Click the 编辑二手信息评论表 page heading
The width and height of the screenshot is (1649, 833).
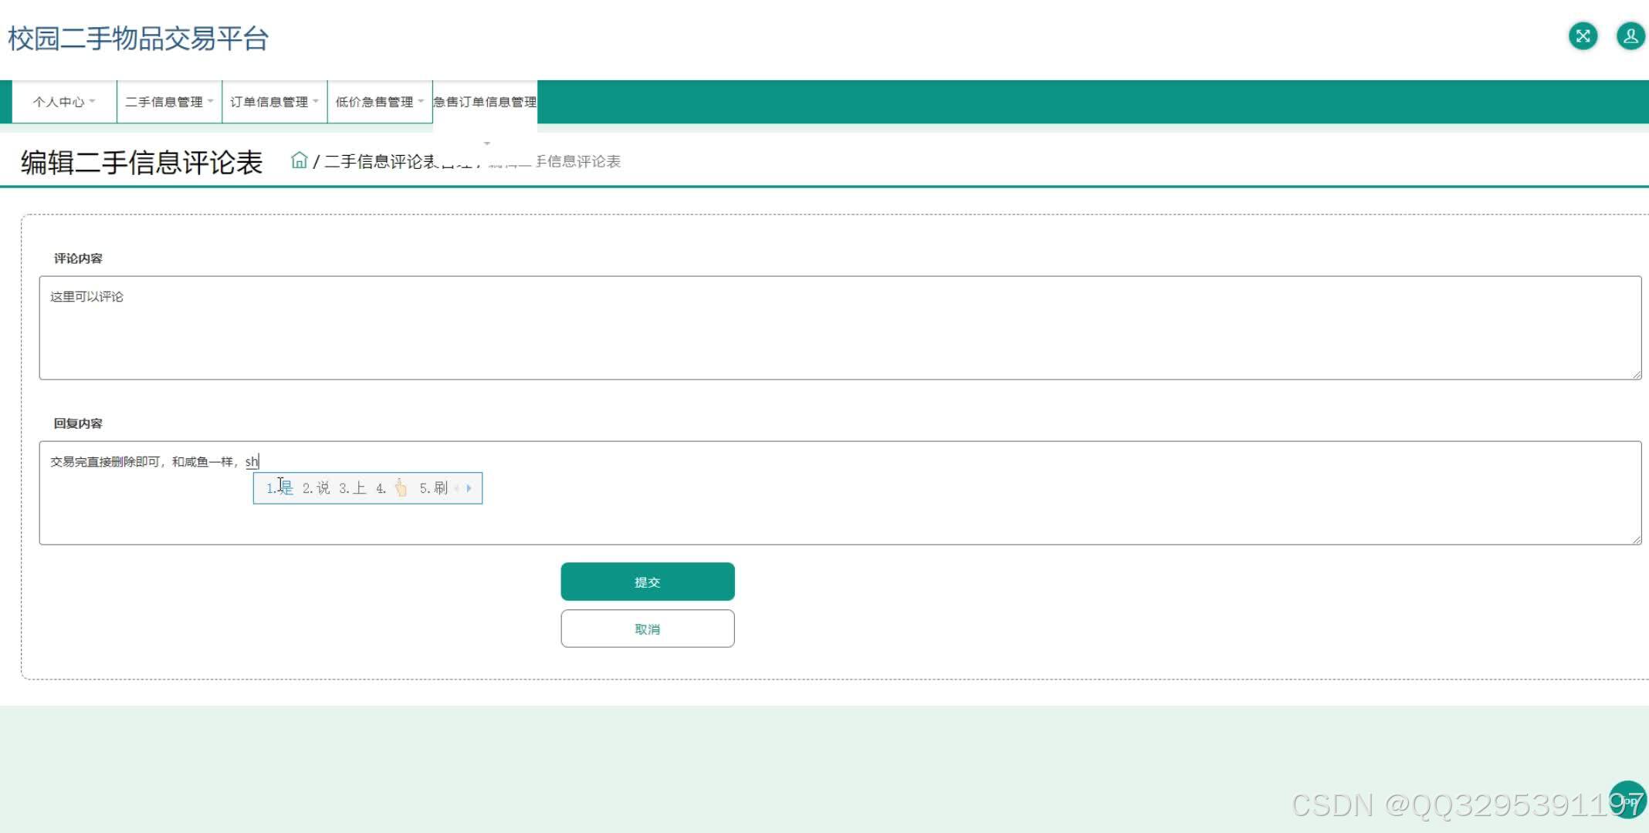pos(142,162)
